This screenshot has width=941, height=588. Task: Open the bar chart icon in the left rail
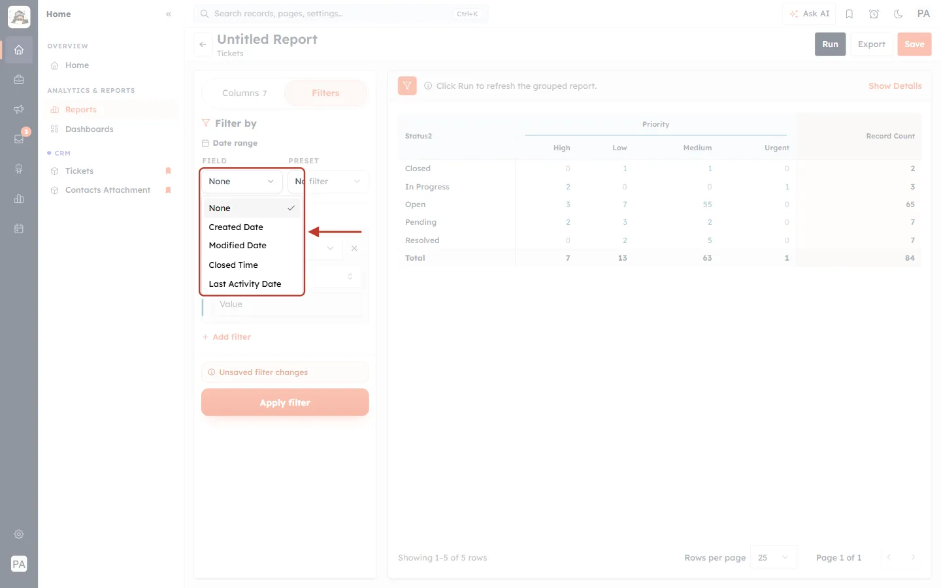pos(19,199)
